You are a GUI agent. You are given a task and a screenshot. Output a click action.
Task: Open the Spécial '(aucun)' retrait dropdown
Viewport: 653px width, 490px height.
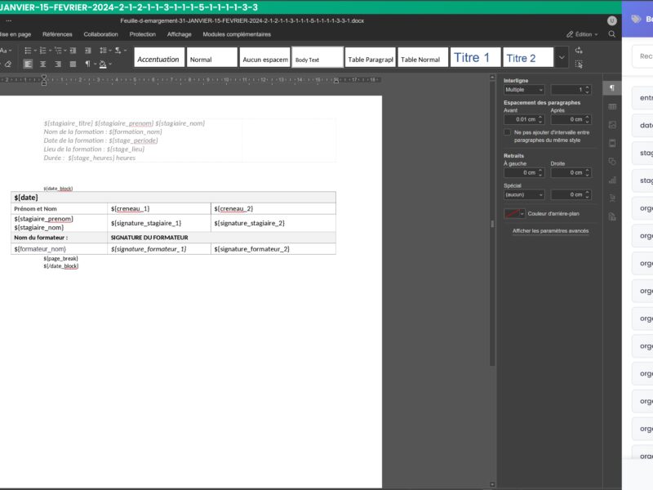pos(523,193)
